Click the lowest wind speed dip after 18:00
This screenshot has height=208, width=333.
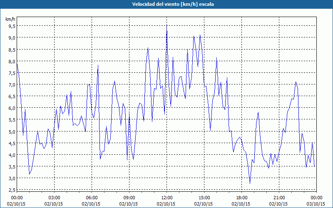250,183
